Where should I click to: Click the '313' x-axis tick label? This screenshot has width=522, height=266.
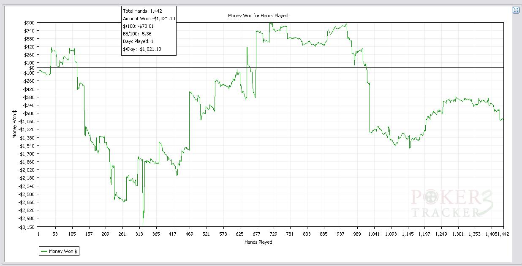(x=139, y=234)
